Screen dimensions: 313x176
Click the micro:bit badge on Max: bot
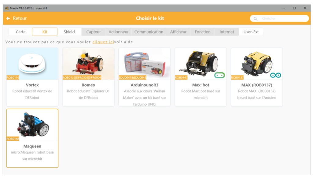(219, 75)
